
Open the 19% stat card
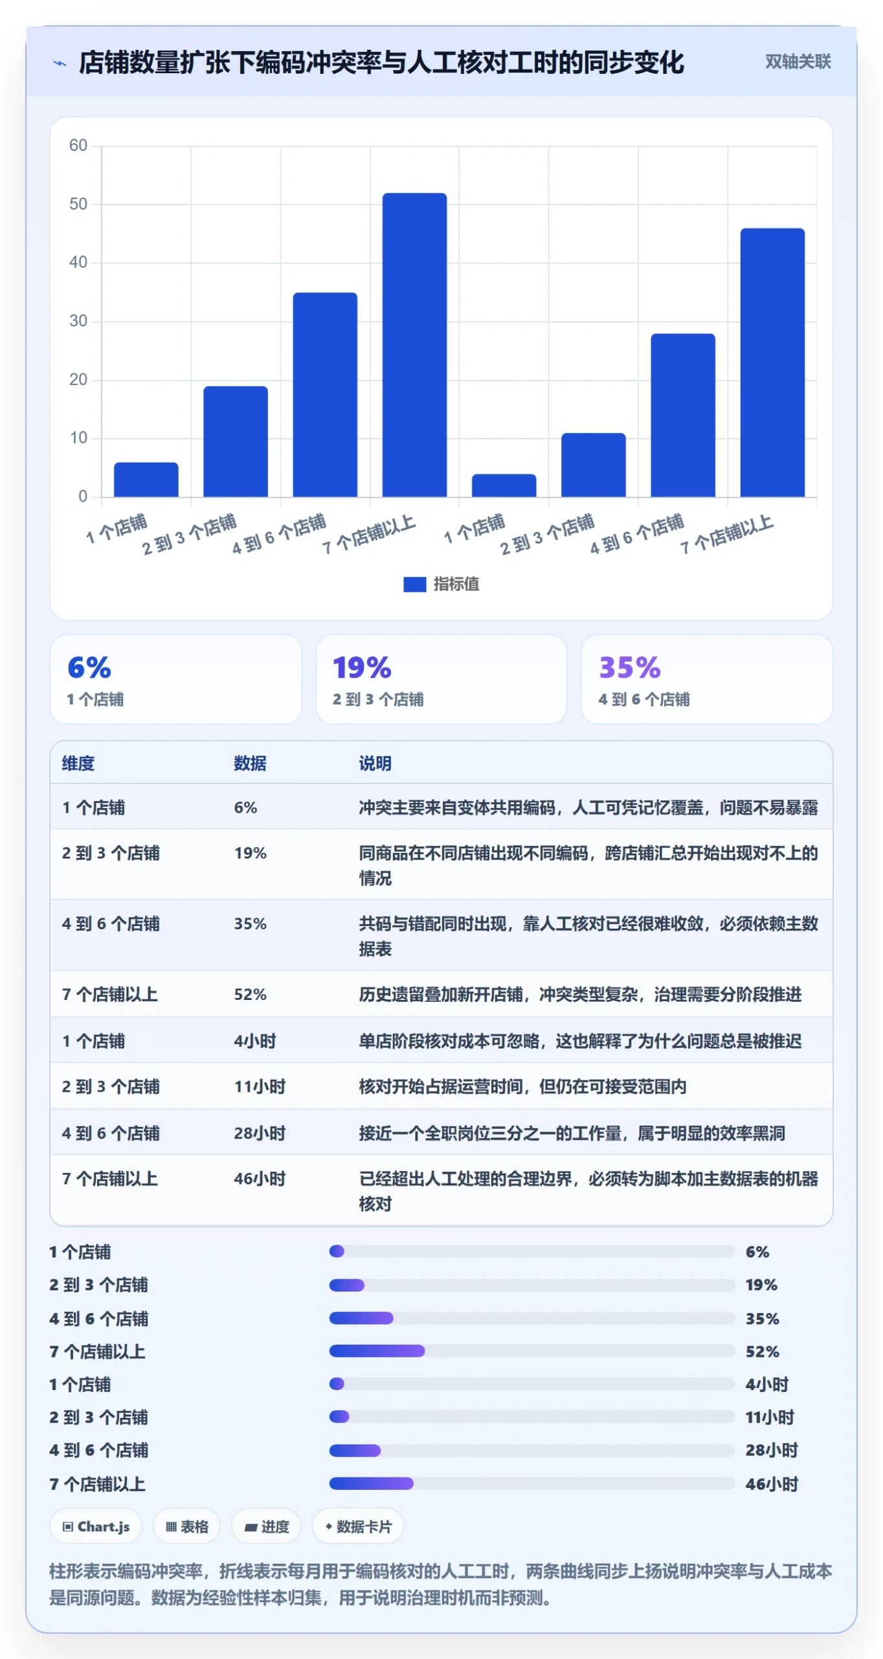(x=441, y=679)
